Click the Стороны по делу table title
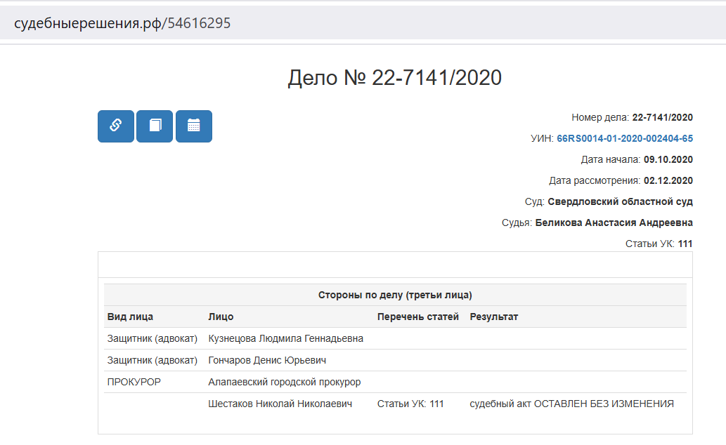This screenshot has width=726, height=445. (x=394, y=295)
